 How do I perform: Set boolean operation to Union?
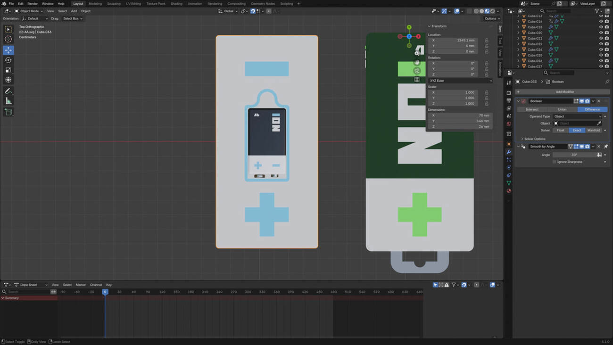tap(562, 109)
